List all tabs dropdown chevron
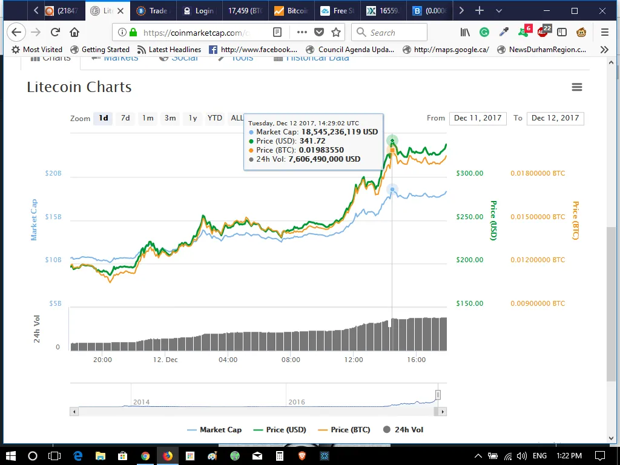 click(499, 11)
